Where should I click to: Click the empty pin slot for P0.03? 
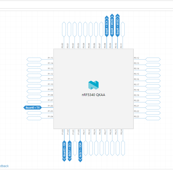point(80,29)
